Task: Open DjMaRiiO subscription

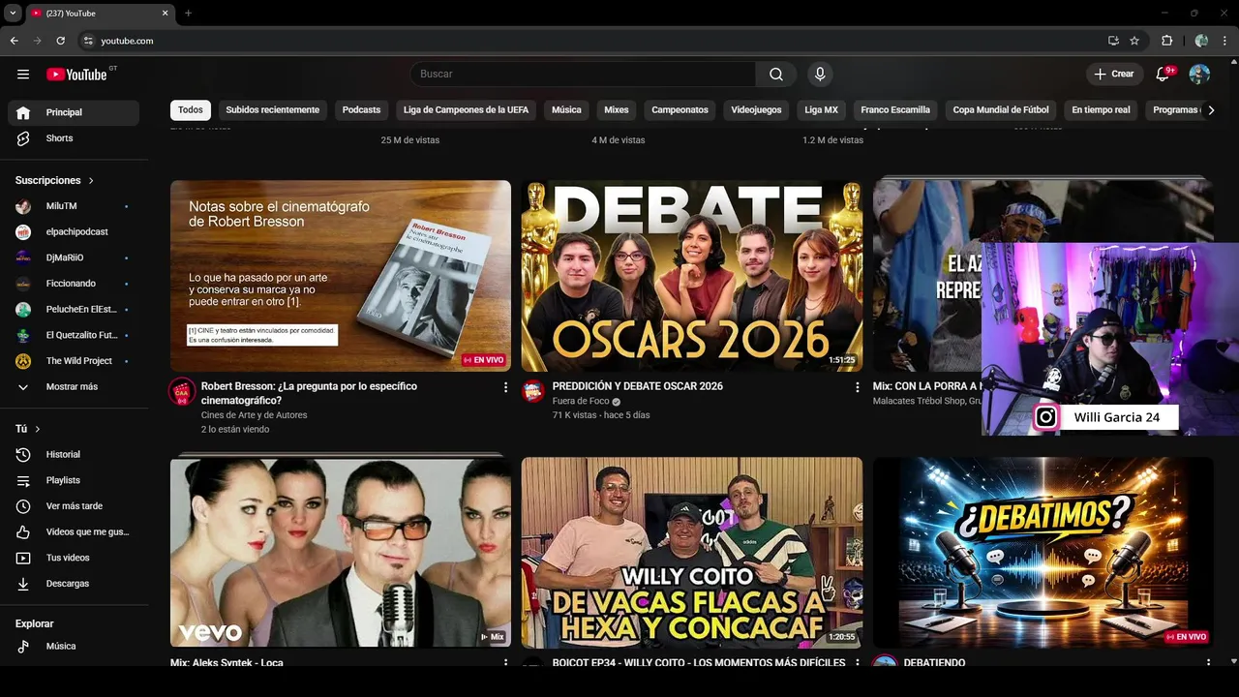Action: point(74,258)
